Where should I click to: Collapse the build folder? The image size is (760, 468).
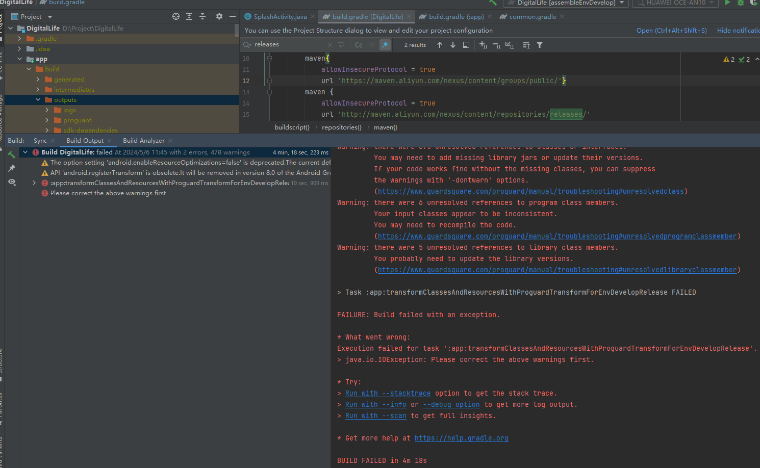(x=29, y=69)
